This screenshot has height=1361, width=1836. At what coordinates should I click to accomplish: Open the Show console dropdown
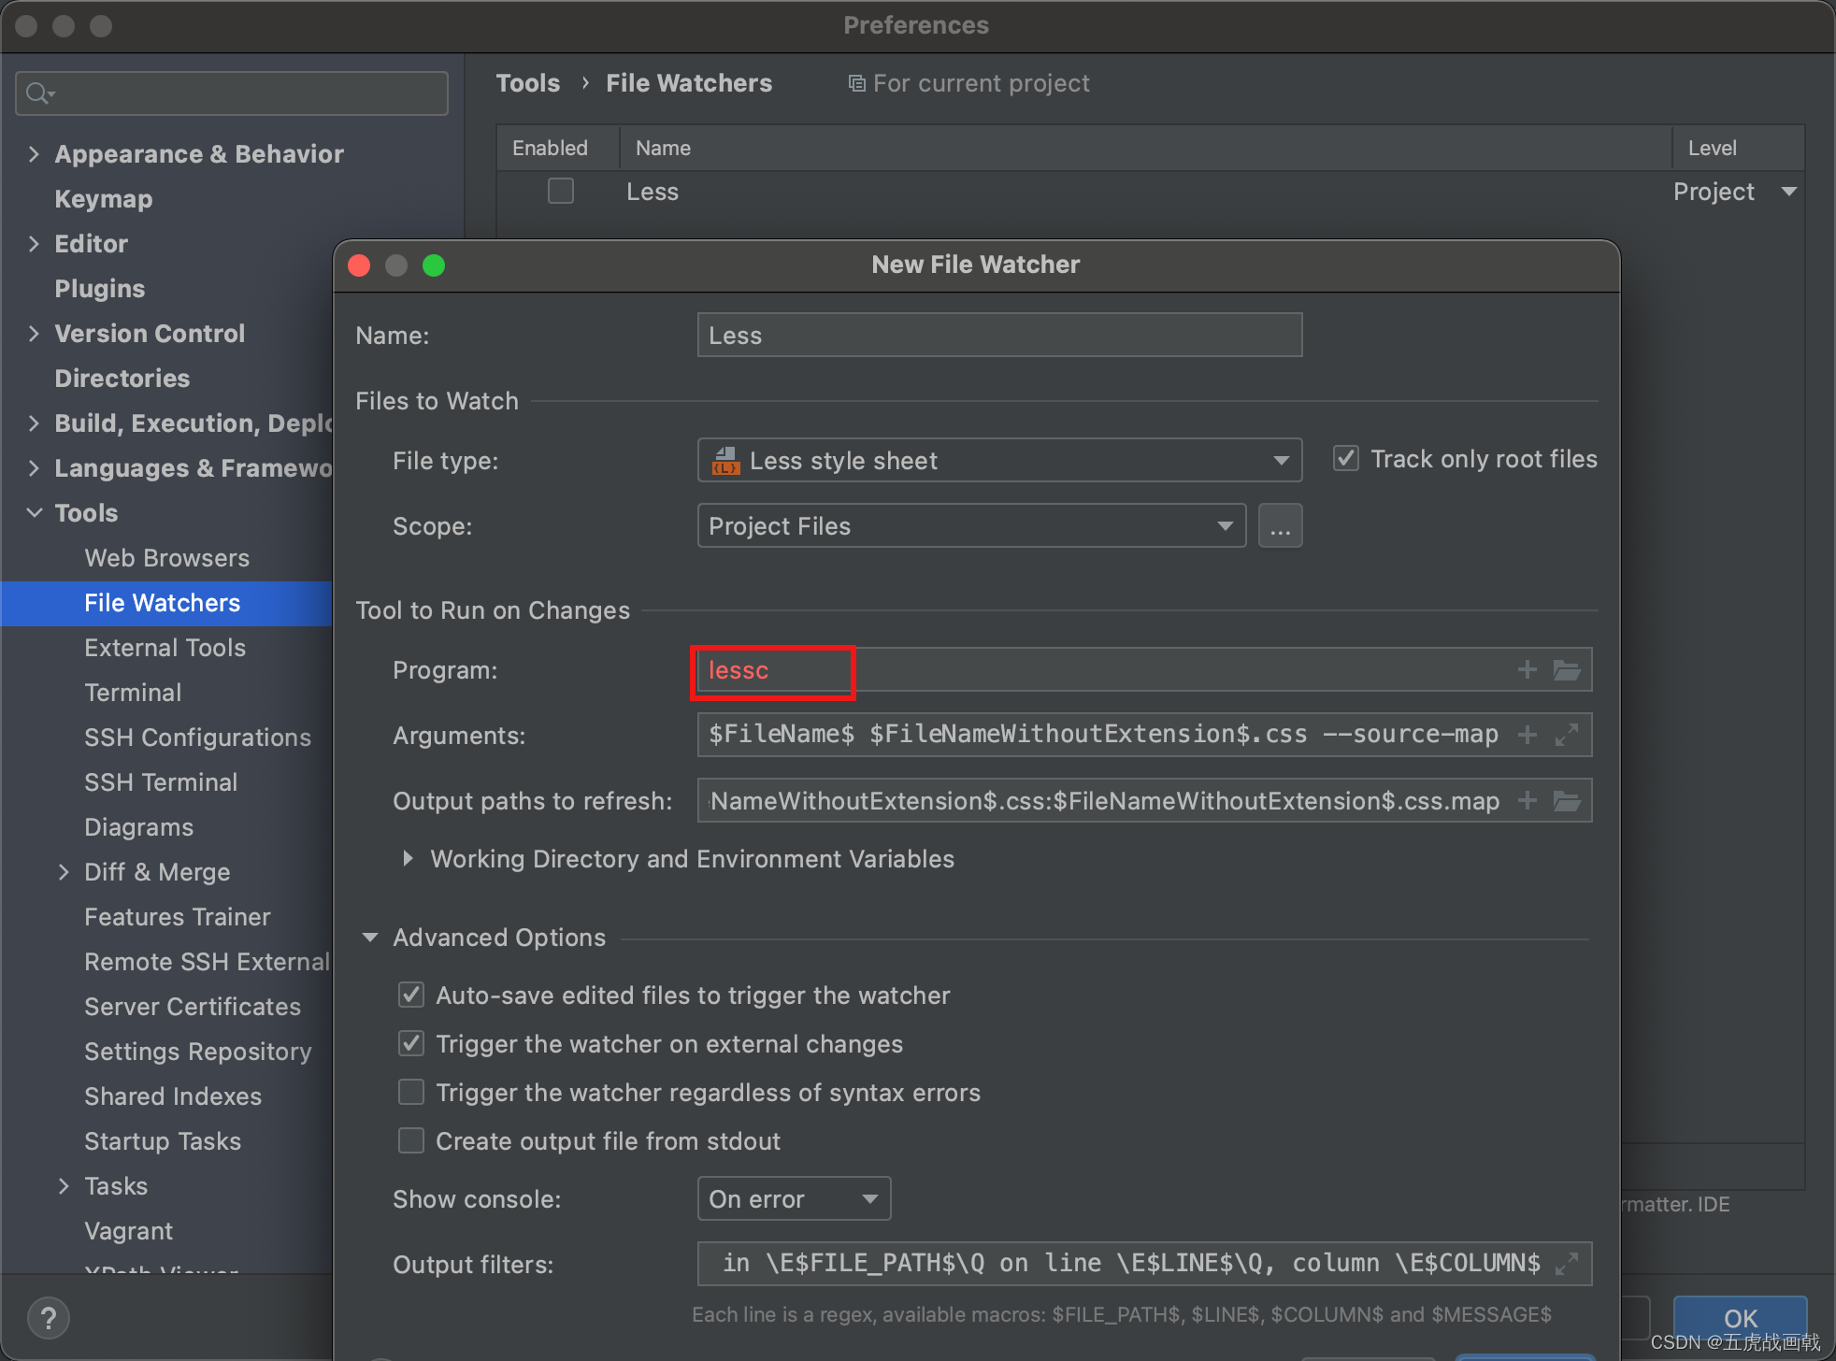tap(794, 1199)
